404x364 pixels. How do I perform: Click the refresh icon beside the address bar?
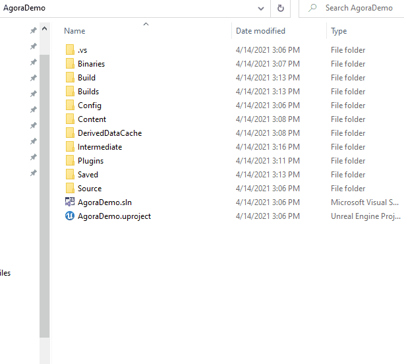[x=281, y=9]
